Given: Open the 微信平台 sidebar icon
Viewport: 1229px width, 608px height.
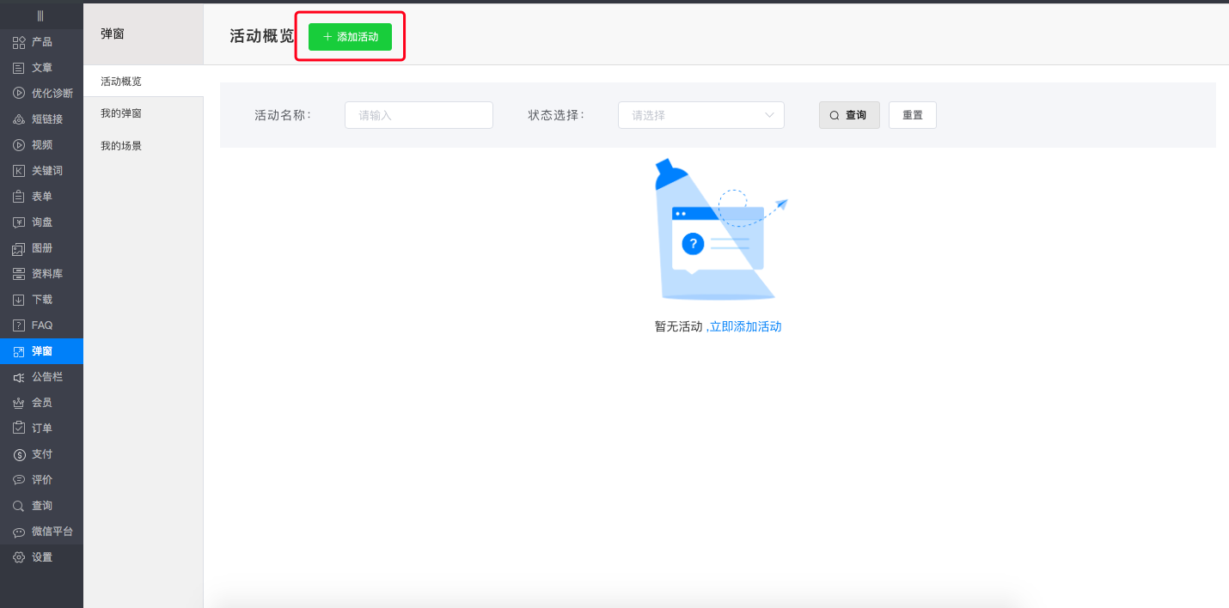Looking at the screenshot, I should pyautogui.click(x=19, y=532).
